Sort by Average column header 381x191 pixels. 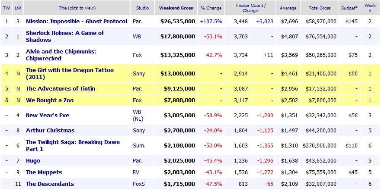(x=288, y=8)
